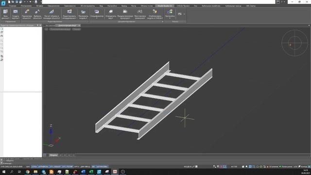Open File Explorer from the taskbar
The width and height of the screenshot is (311, 175).
point(35,172)
